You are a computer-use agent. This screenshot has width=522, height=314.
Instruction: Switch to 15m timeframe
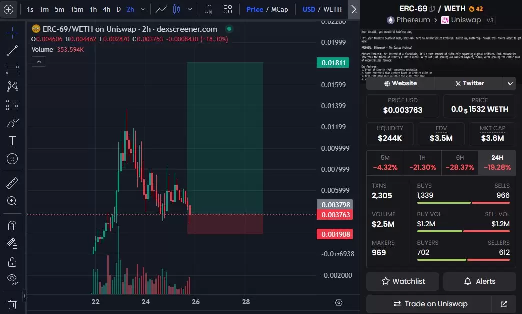[77, 9]
